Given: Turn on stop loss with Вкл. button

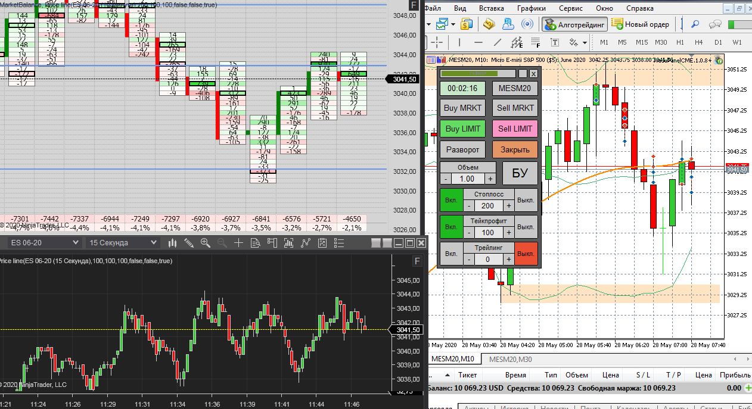Looking at the screenshot, I should click(451, 200).
